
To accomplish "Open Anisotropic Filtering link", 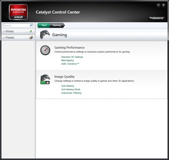I will pyautogui.click(x=71, y=93).
